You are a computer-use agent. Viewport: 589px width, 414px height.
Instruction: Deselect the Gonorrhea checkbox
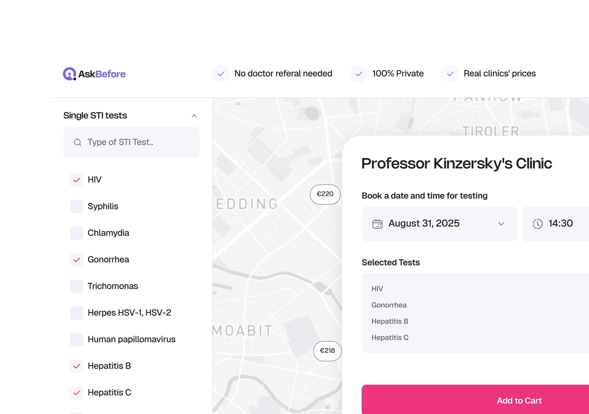(77, 260)
